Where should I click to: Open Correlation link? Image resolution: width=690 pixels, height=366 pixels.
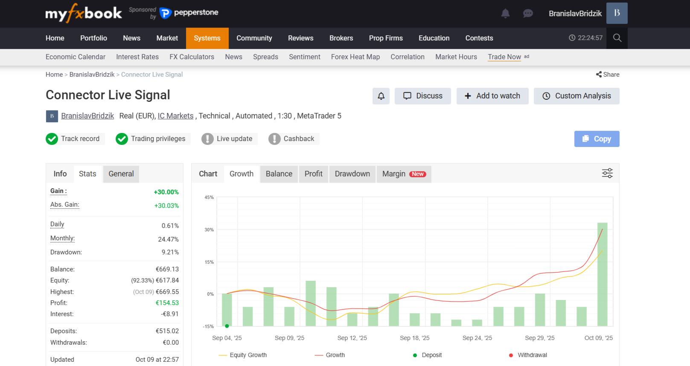pos(408,57)
